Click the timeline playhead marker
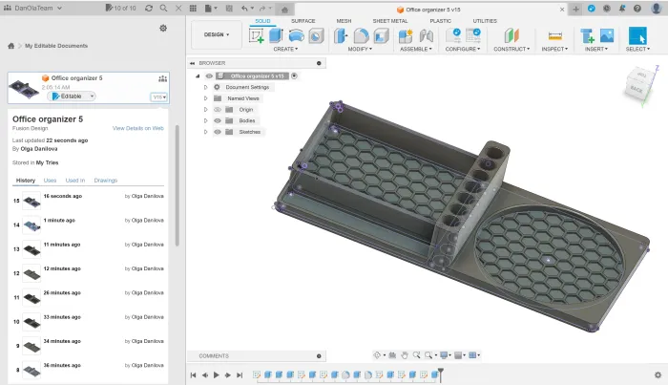Image resolution: width=668 pixels, height=385 pixels. 440,373
